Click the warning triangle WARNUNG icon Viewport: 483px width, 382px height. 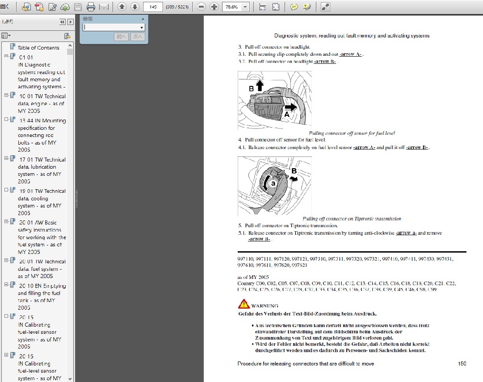click(244, 304)
